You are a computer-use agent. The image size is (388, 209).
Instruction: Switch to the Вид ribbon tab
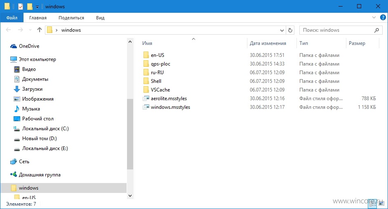pos(100,18)
